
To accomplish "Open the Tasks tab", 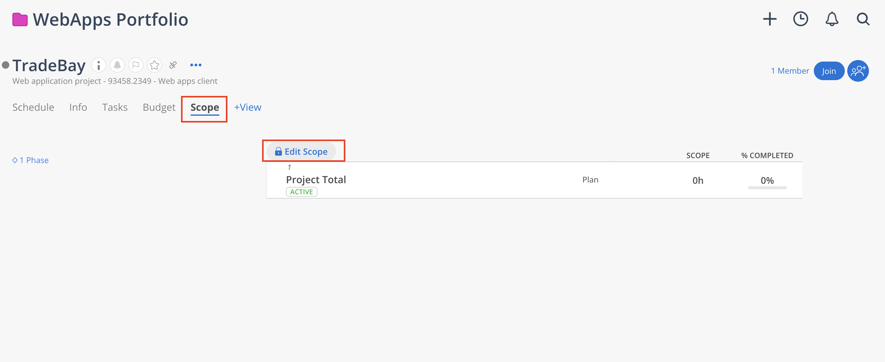I will click(x=115, y=107).
